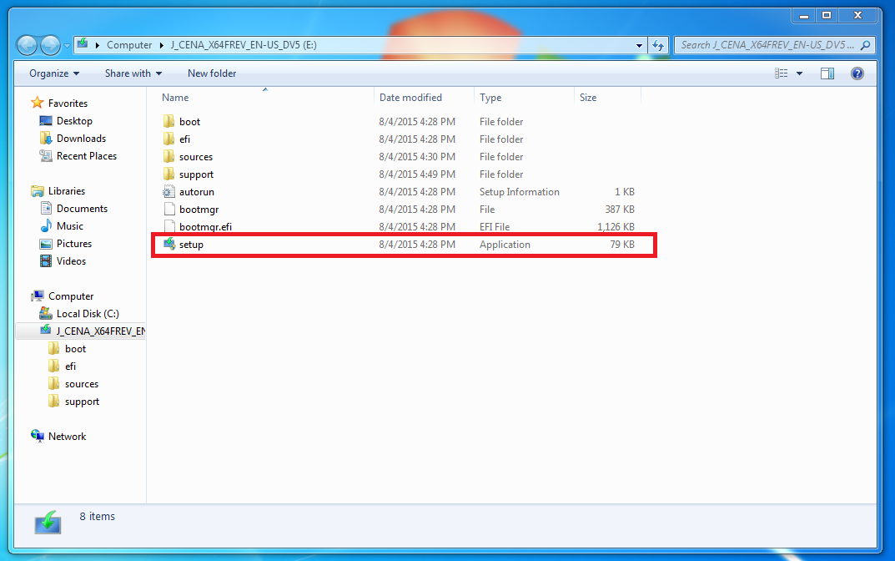Click the Change your view icon

782,73
